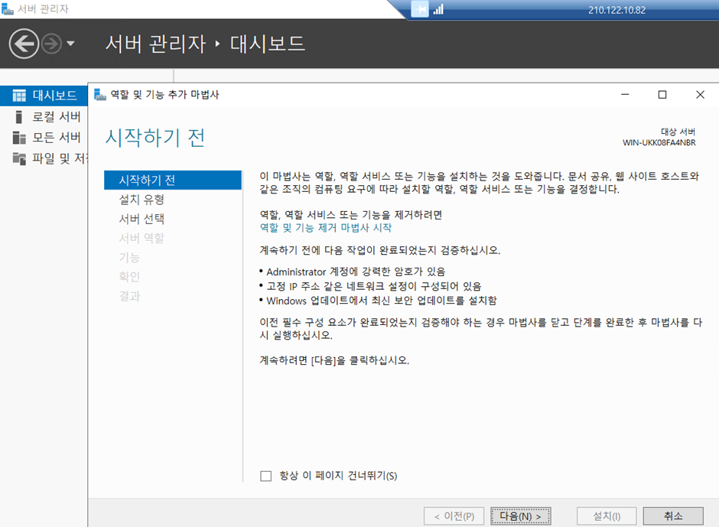
Task: Maximize the wizard dialog window
Action: pos(662,95)
